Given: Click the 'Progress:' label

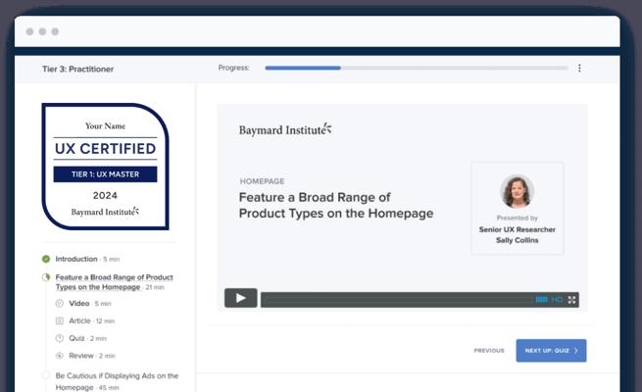Looking at the screenshot, I should click(234, 68).
